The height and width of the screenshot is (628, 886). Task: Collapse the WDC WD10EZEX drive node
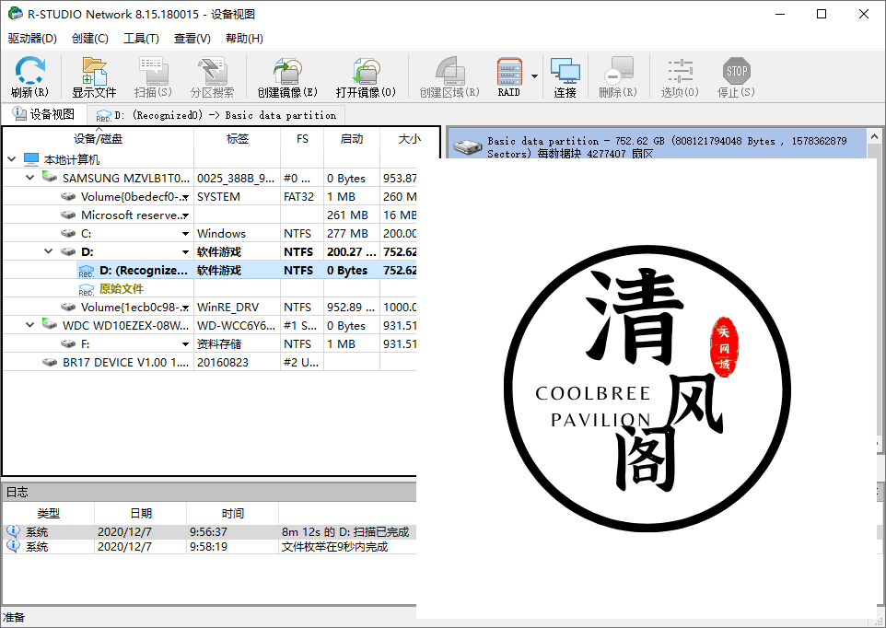click(30, 325)
